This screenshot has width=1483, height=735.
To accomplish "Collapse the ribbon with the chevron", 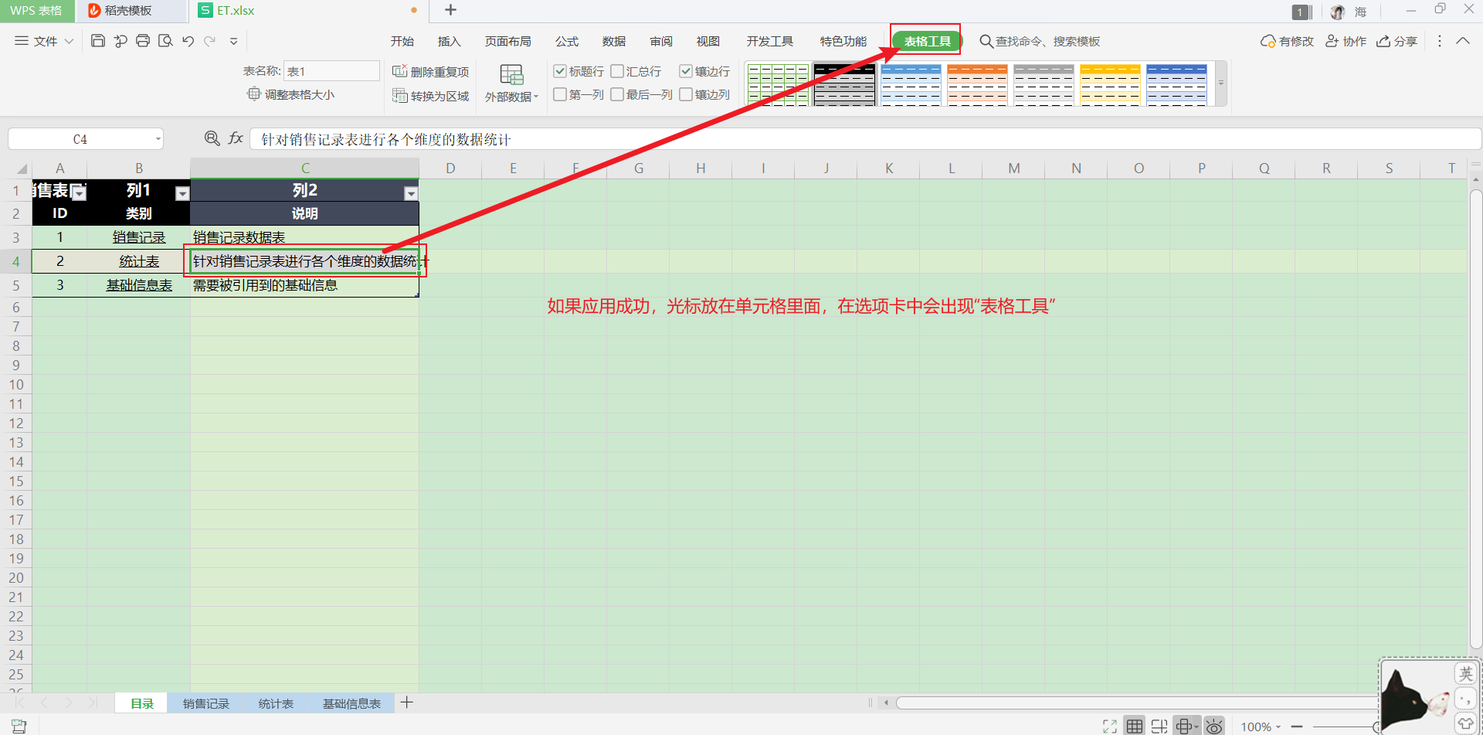I will (x=1462, y=41).
